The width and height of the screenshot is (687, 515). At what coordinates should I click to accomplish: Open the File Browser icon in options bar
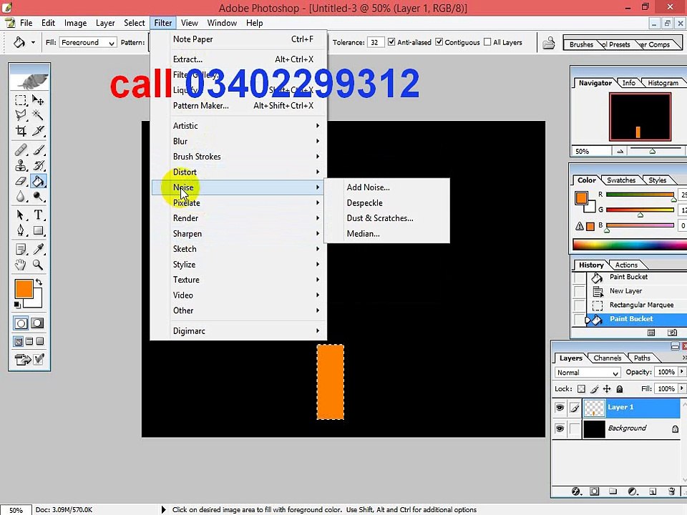click(x=549, y=43)
